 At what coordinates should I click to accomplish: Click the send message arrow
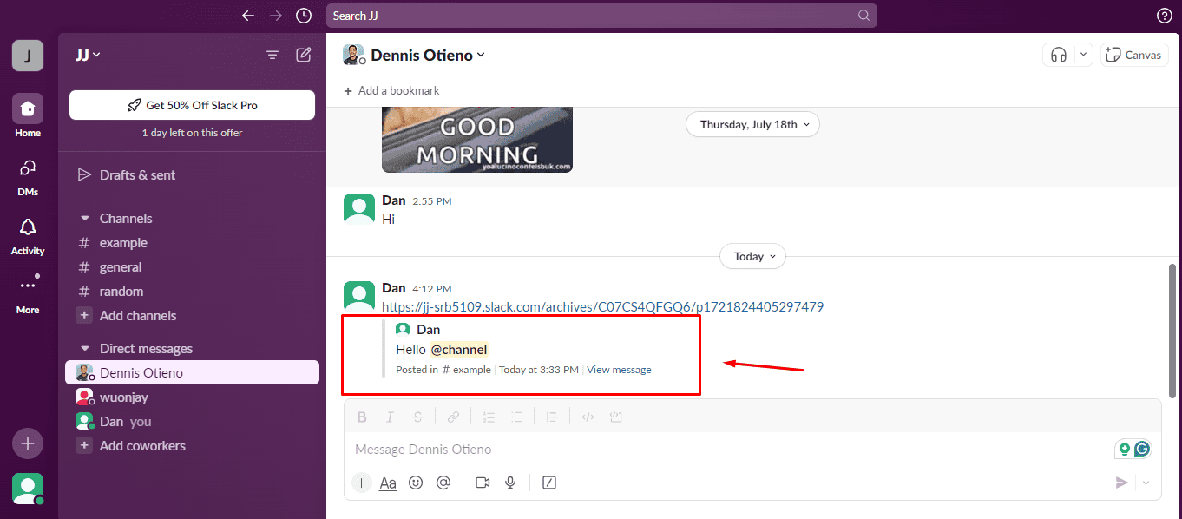click(1122, 483)
